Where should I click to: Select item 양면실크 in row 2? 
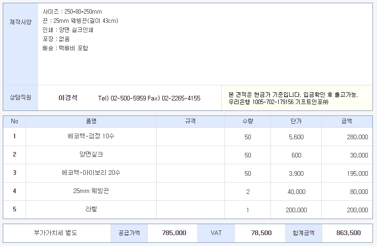click(91, 155)
